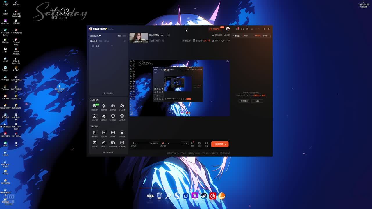Open the speaker device dropdown arrow
The image size is (372, 209).
(165, 143)
